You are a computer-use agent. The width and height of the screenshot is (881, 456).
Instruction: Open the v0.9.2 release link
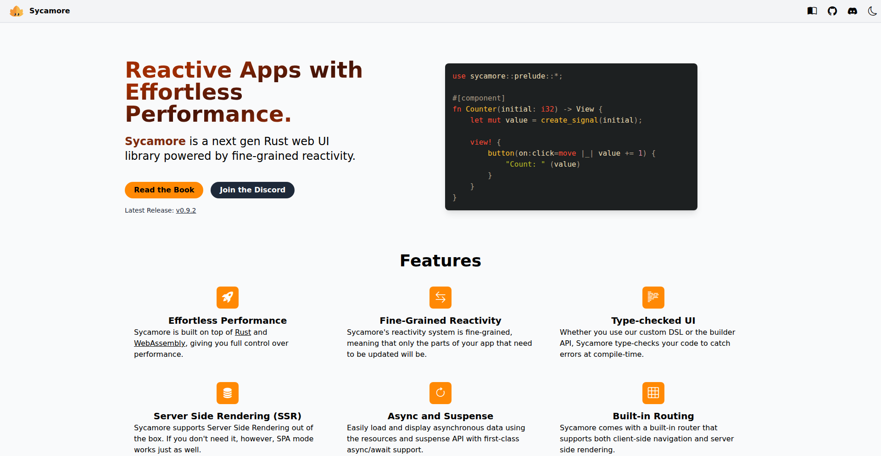point(186,210)
